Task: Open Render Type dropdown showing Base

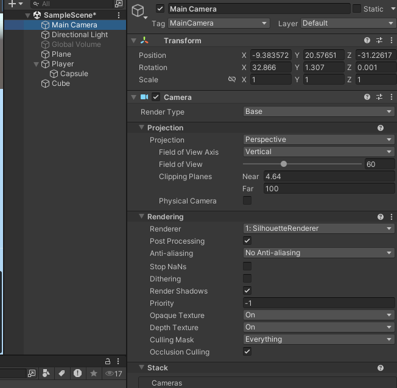Action: [319, 111]
